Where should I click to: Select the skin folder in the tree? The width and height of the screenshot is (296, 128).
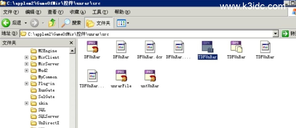pyautogui.click(x=39, y=103)
